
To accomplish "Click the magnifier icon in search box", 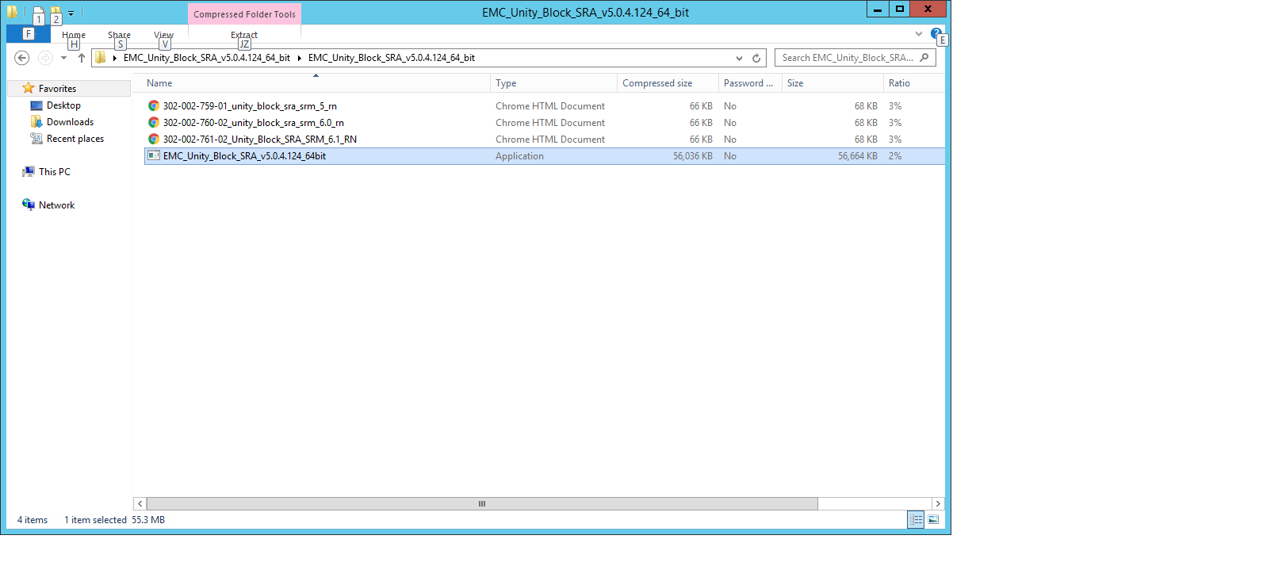I will click(x=924, y=58).
